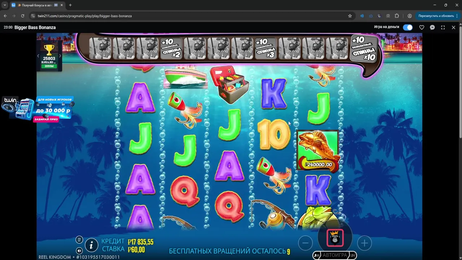The image size is (462, 260).
Task: Open the blue eye extension icon
Action: 370,16
